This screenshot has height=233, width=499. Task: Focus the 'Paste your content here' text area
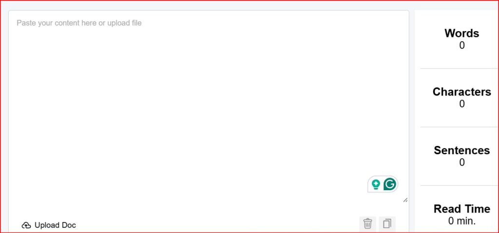[209, 108]
